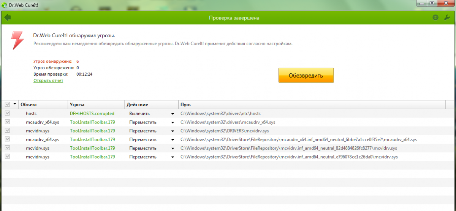The height and width of the screenshot is (211, 456).
Task: Open action dropdown for mcvidrv.sys e796078ce1c26da0 row
Action: click(173, 157)
